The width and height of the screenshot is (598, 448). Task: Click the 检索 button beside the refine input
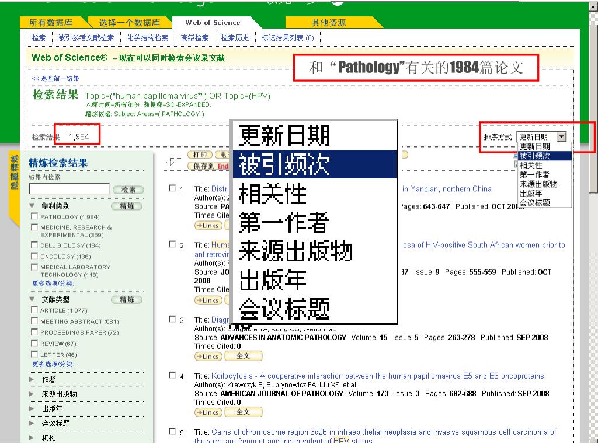128,190
